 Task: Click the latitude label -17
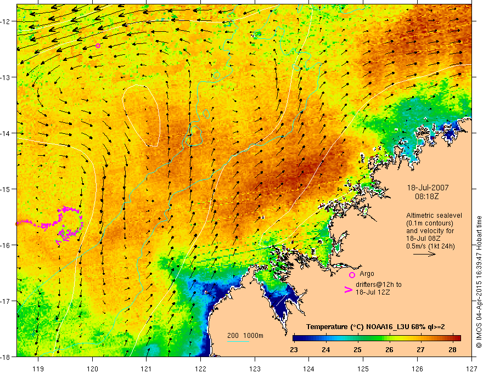(5, 301)
